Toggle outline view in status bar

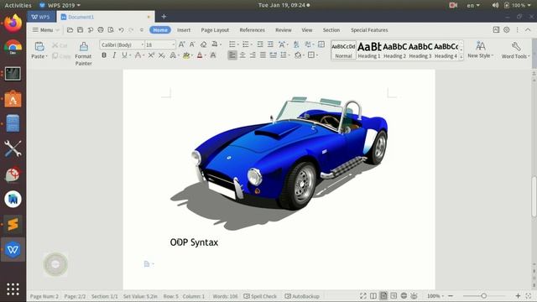tap(394, 296)
